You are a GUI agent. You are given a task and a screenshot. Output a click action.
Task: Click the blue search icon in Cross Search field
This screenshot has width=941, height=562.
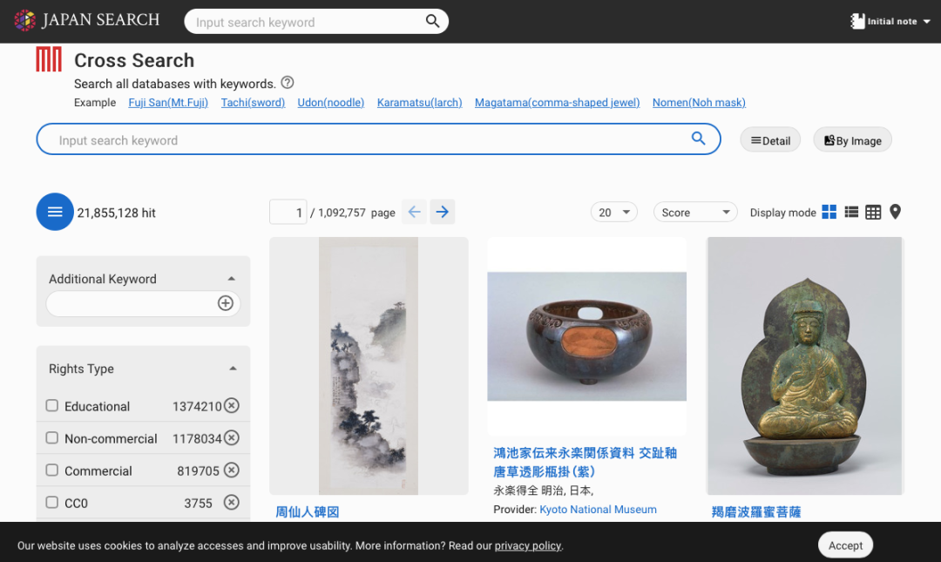698,139
